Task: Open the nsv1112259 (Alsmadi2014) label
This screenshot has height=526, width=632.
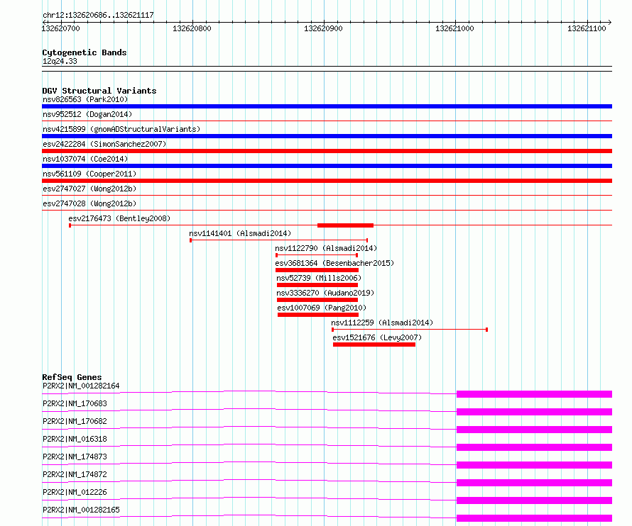Action: click(x=382, y=323)
